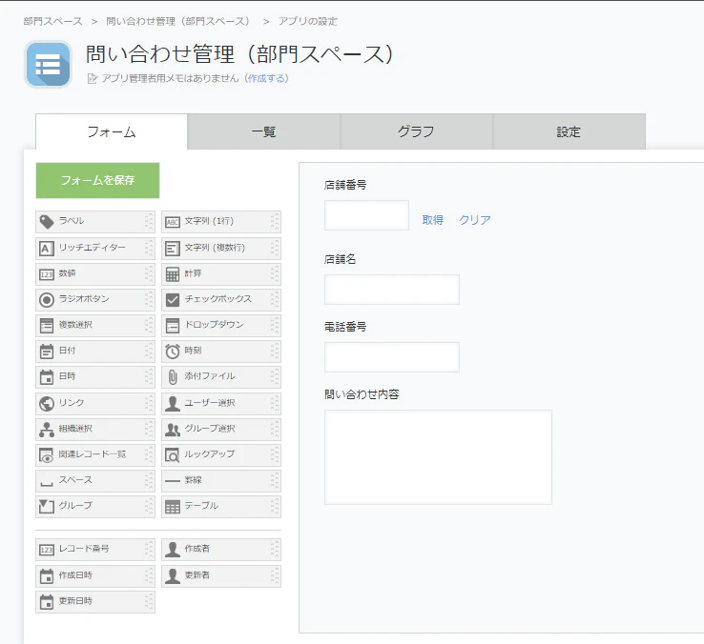Screen dimensions: 704x644
Task: Select the グループ field icon
Action: (x=47, y=506)
